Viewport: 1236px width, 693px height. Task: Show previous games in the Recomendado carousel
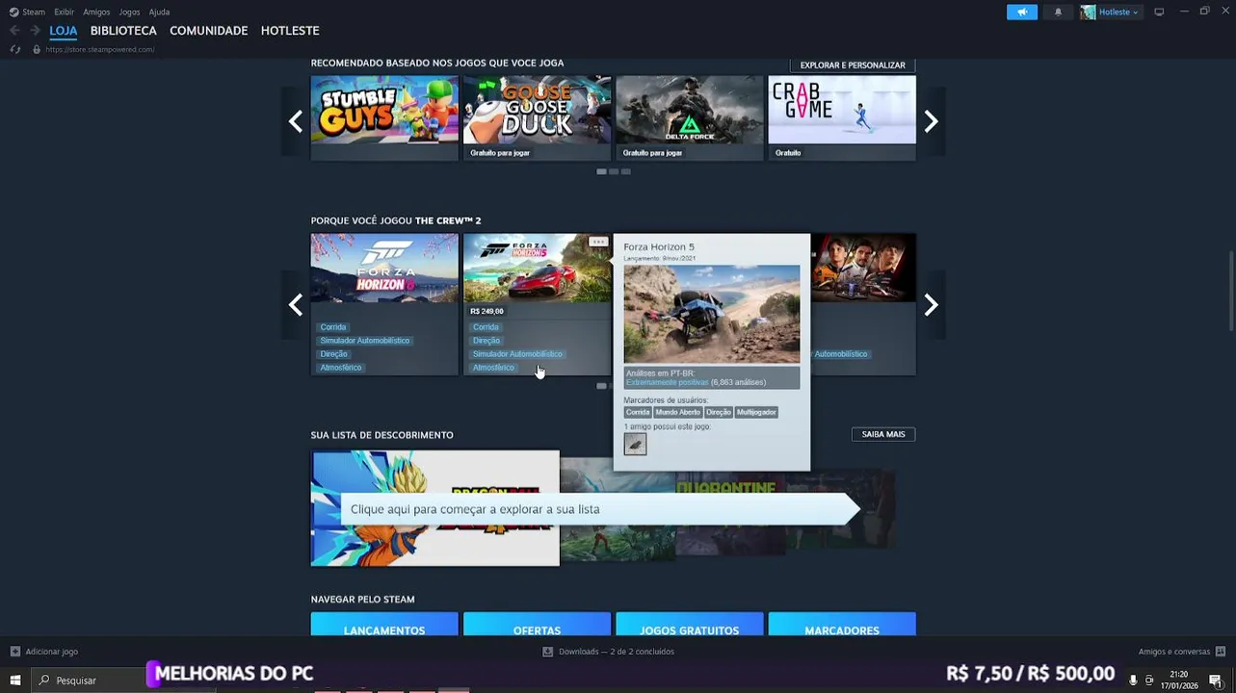click(x=296, y=121)
